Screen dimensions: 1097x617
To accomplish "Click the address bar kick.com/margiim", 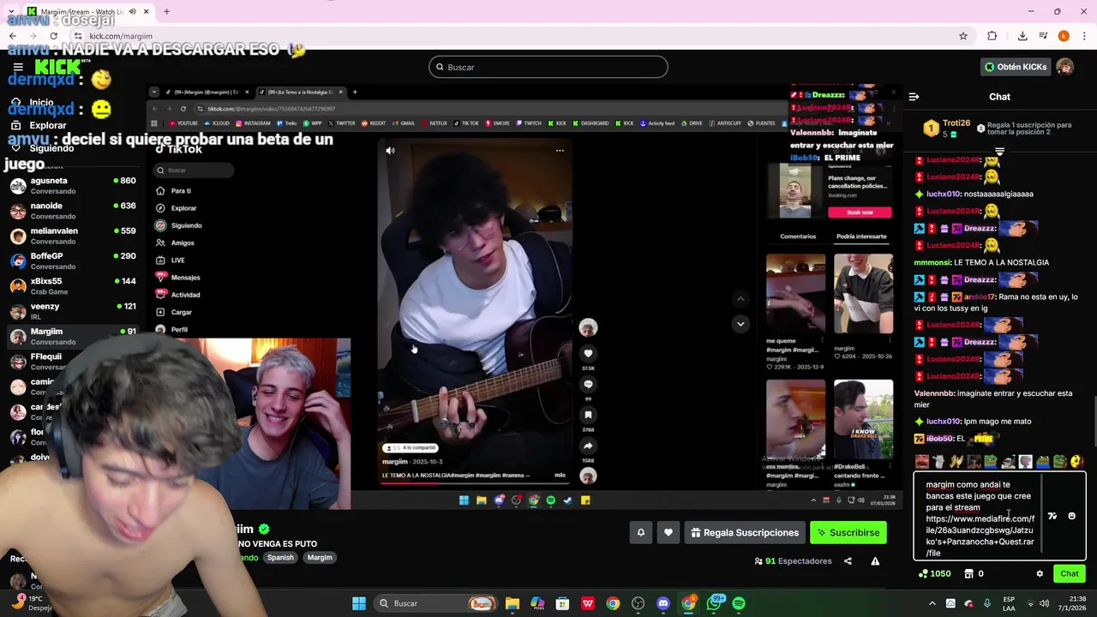I will pyautogui.click(x=514, y=36).
